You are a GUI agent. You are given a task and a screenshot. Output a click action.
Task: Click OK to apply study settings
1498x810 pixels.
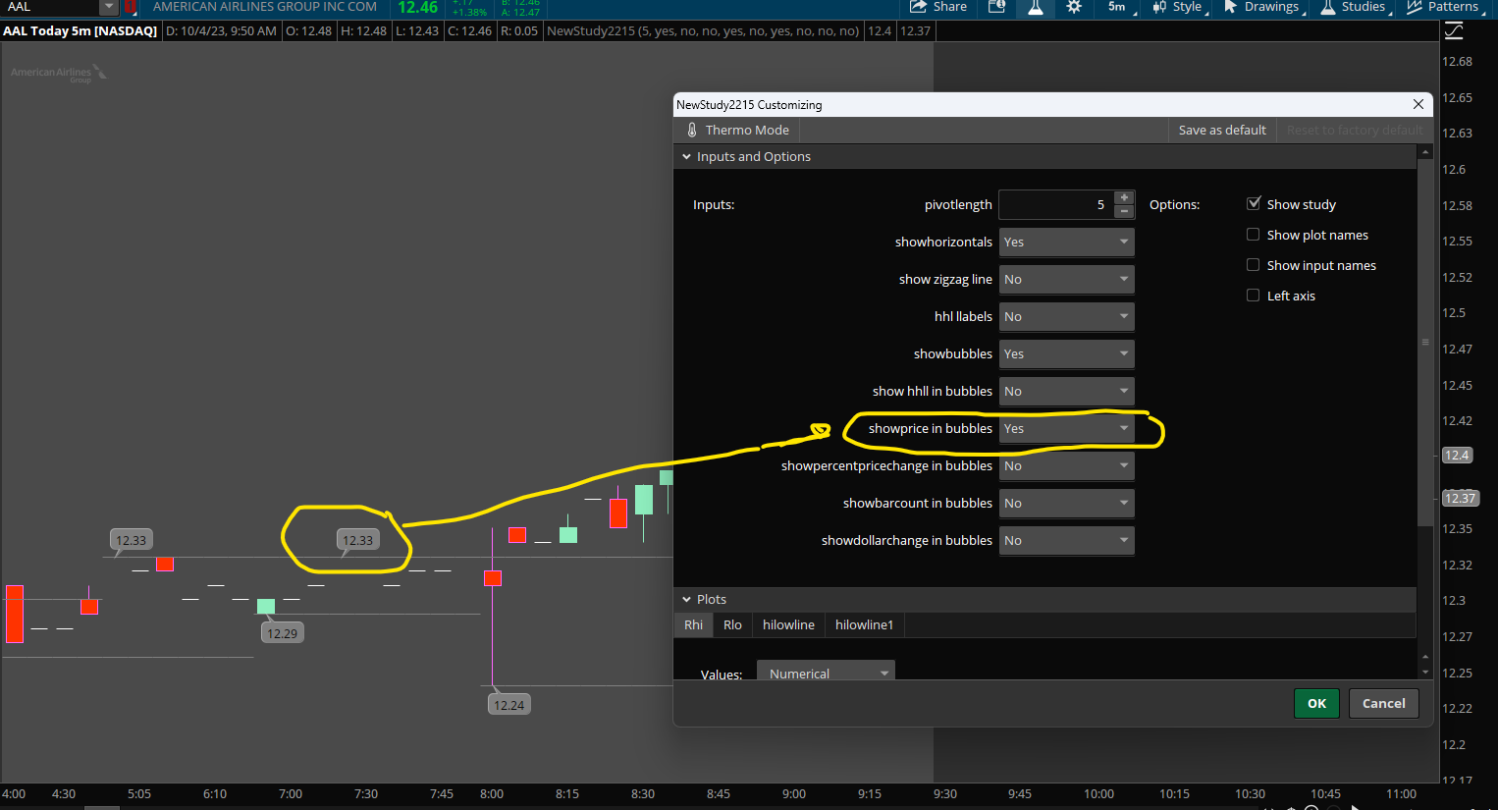(x=1316, y=703)
